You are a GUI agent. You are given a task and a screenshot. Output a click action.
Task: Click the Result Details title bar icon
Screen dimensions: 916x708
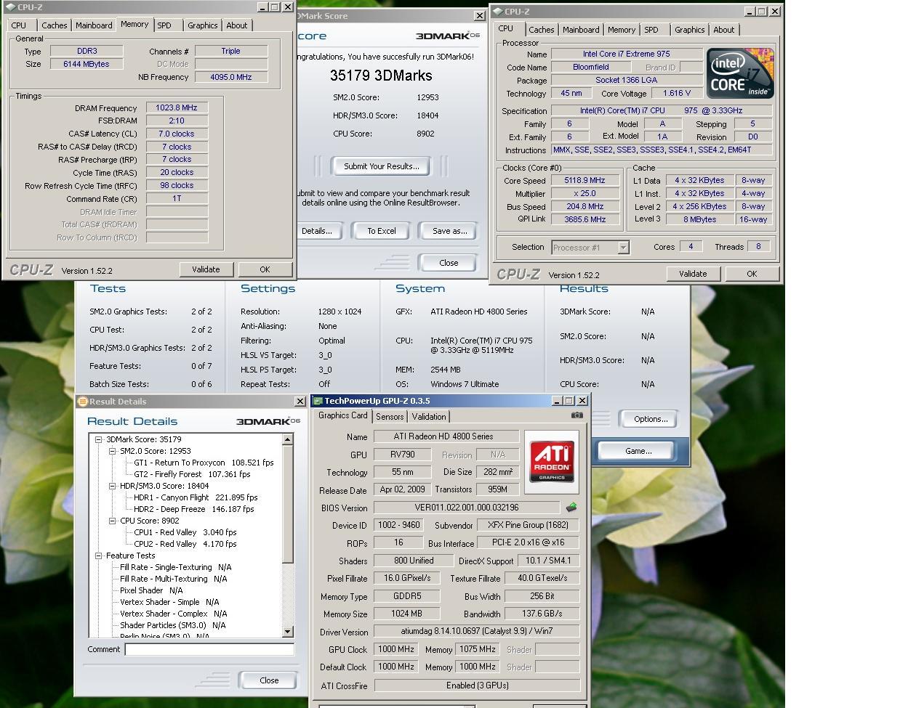coord(82,402)
